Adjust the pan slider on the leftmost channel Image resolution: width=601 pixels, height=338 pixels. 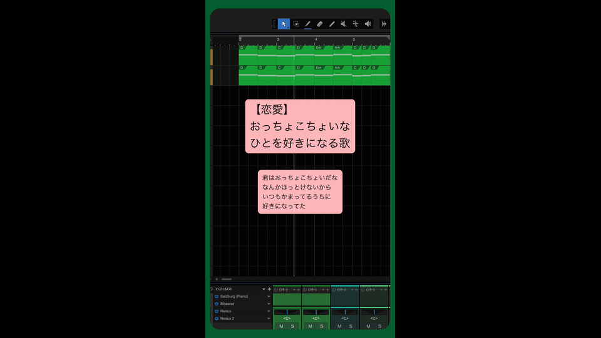[x=287, y=312]
